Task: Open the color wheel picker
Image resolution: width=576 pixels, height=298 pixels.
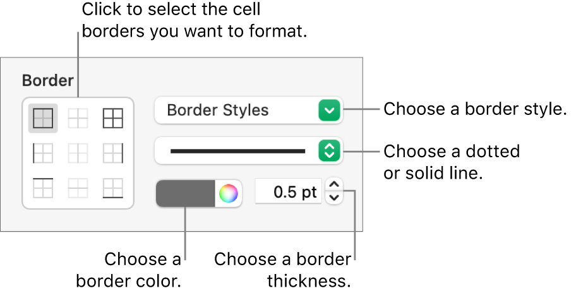Action: (229, 193)
